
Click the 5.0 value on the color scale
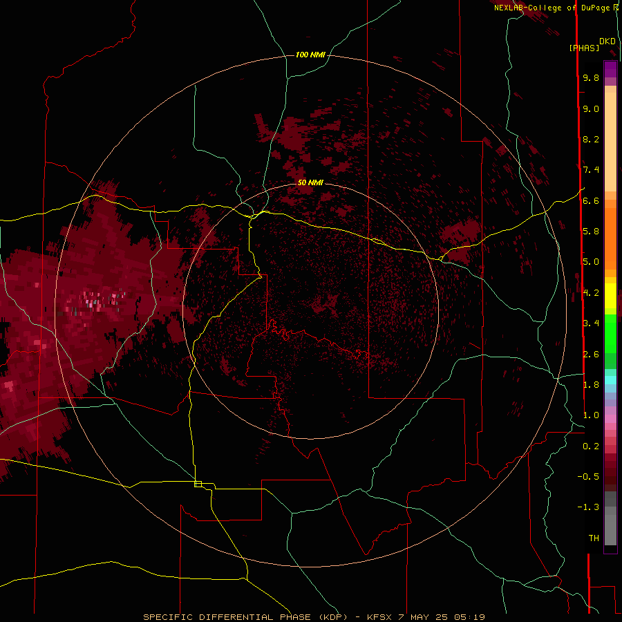coord(591,262)
